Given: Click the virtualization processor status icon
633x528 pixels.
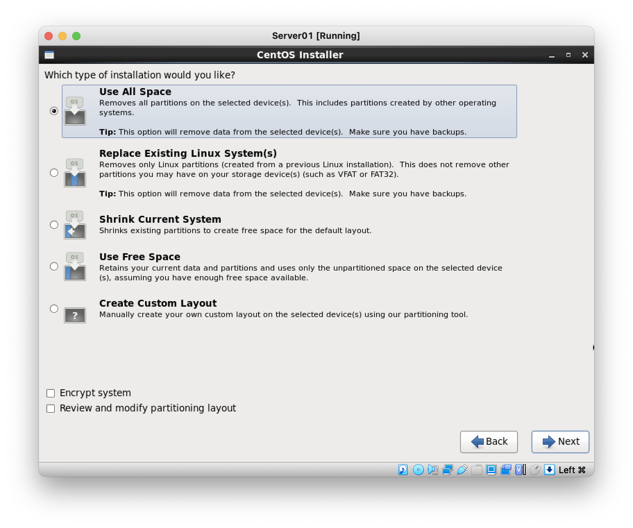Looking at the screenshot, I should (x=520, y=470).
